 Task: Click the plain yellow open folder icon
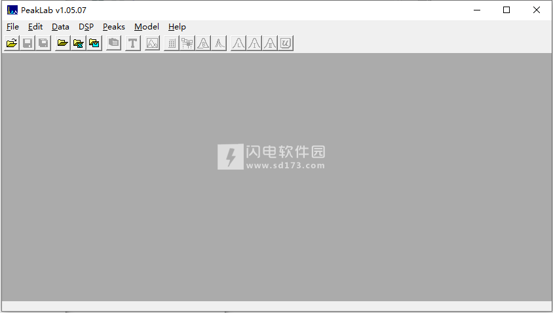[62, 43]
